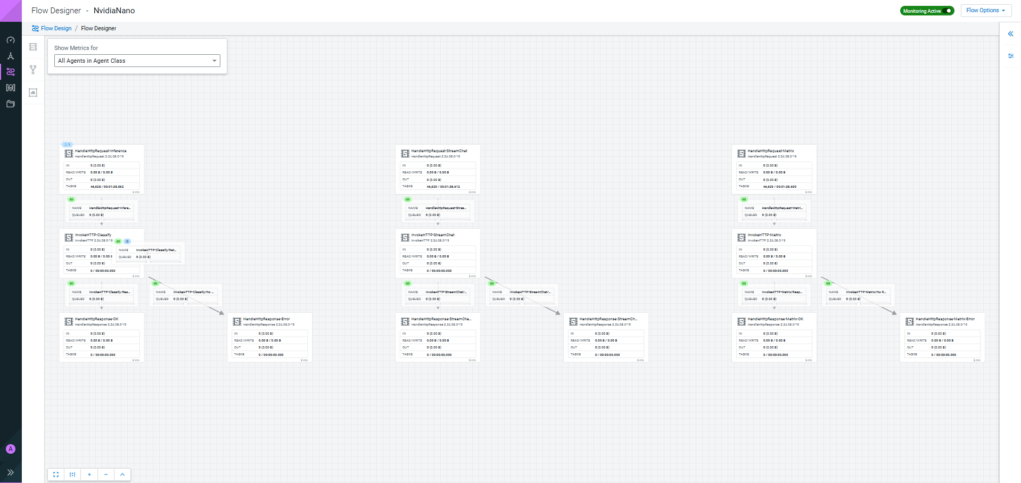This screenshot has width=1021, height=483.
Task: Toggle the Monitoring Active switch
Action: point(948,11)
